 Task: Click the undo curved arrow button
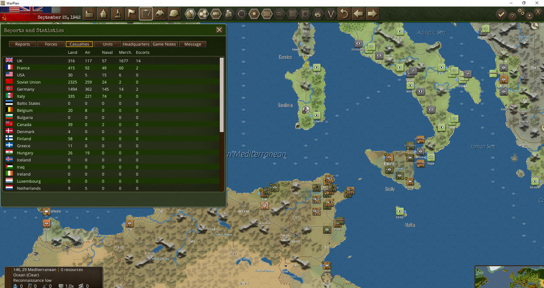pyautogui.click(x=344, y=14)
